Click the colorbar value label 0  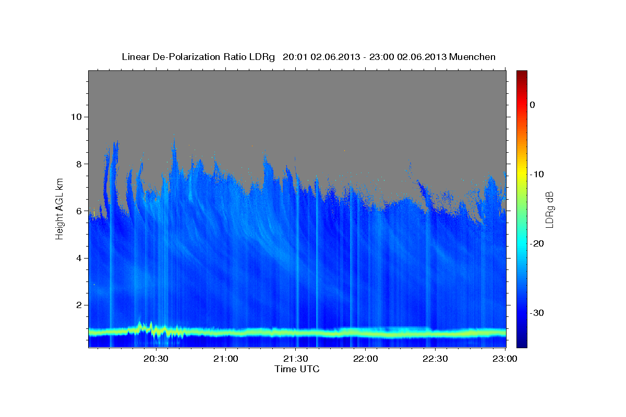[x=532, y=105]
